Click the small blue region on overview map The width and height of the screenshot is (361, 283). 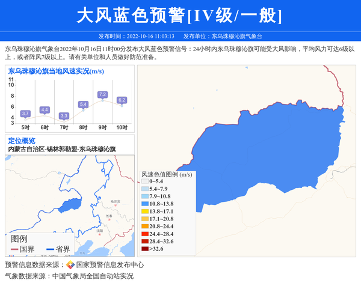click(x=67, y=205)
